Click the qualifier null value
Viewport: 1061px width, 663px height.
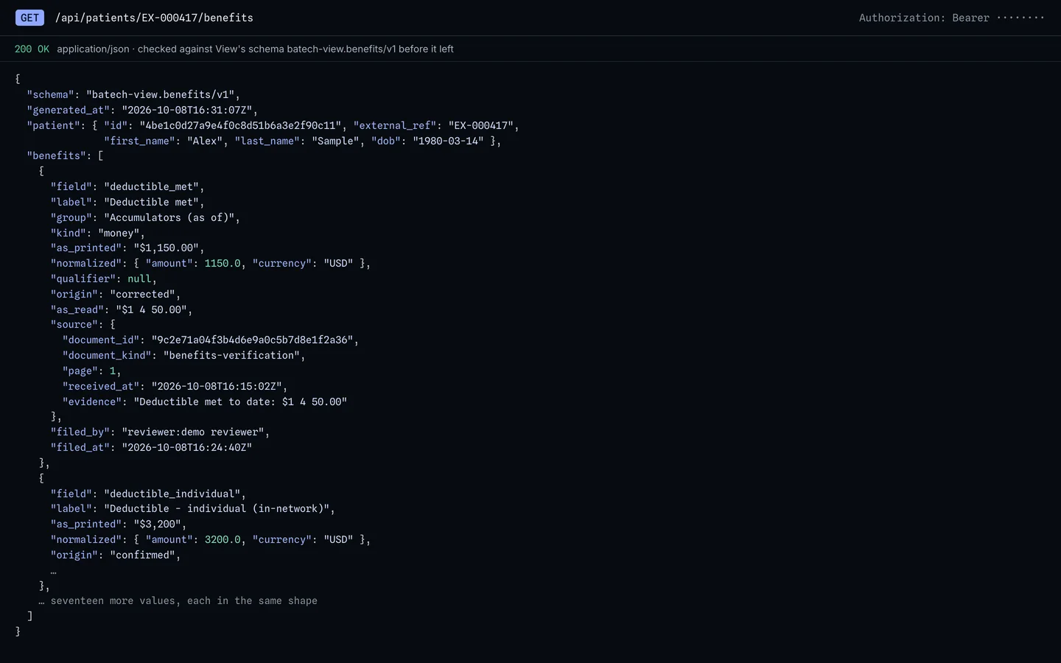139,278
